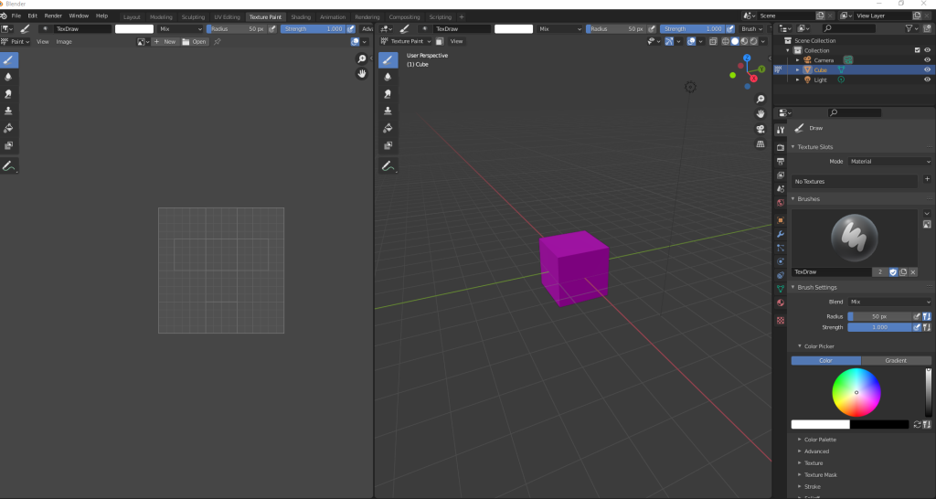Viewport: 936px width, 499px height.
Task: Click the pan hand icon in image editor
Action: pos(362,73)
